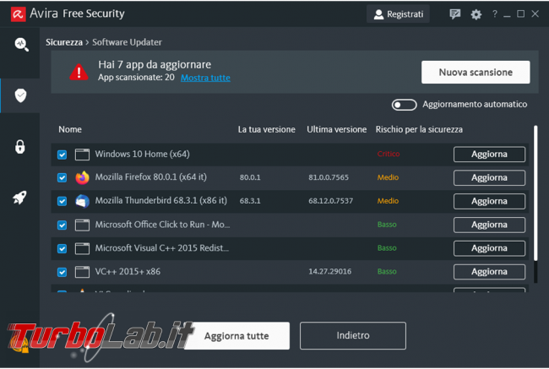The image size is (549, 369).
Task: Click Aggiorna for Mozilla Thunderbird
Action: (x=489, y=201)
